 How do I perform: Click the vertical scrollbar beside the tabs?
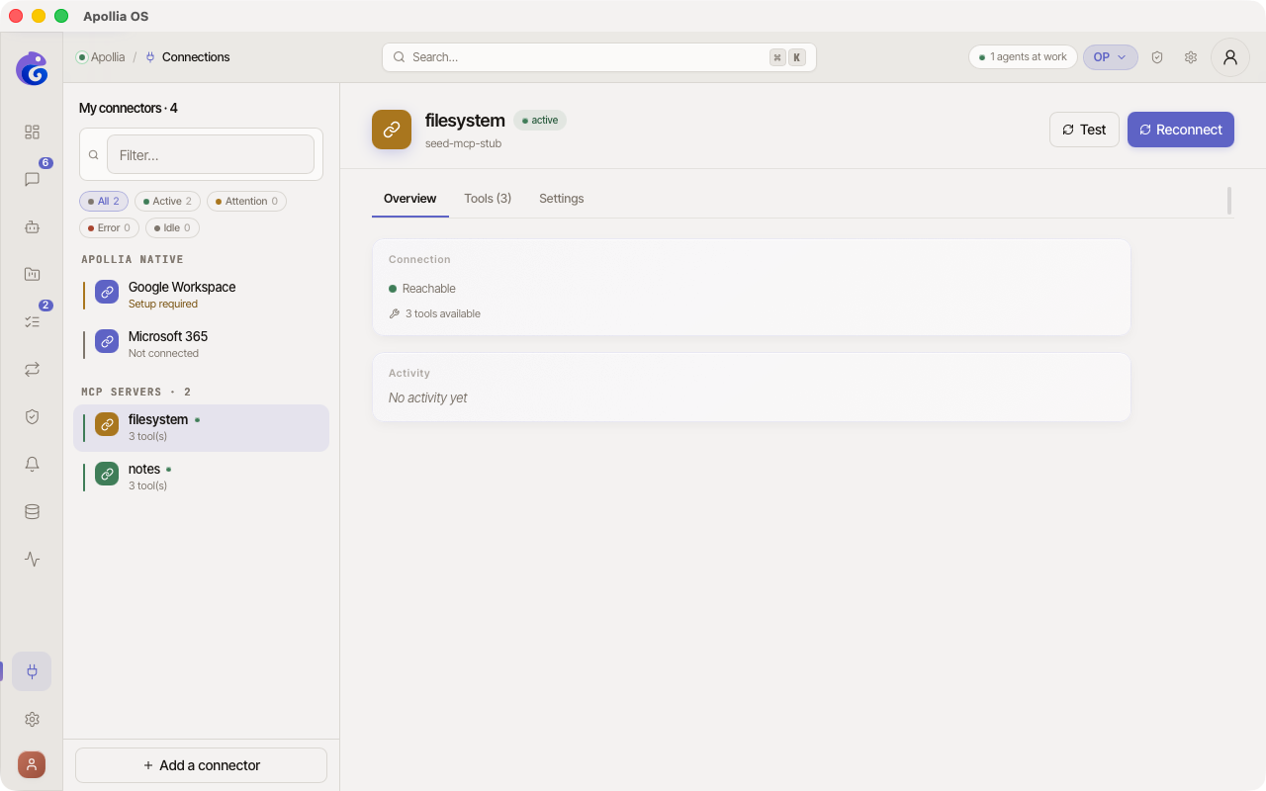click(x=1229, y=201)
